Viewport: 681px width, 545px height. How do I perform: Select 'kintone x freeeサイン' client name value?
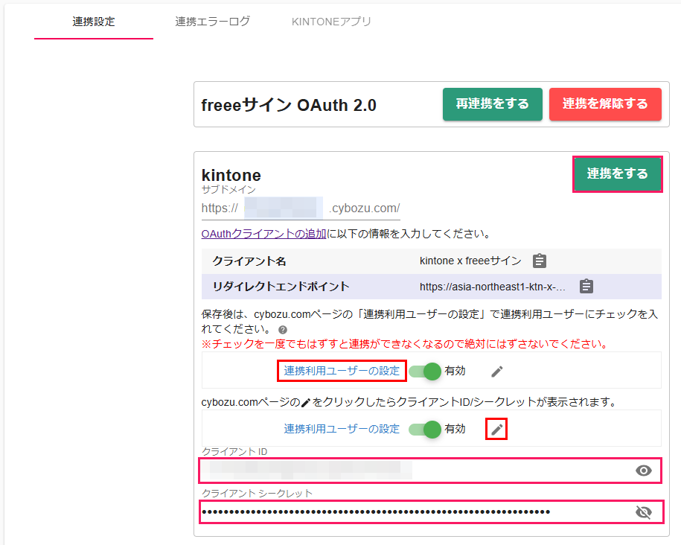point(470,261)
